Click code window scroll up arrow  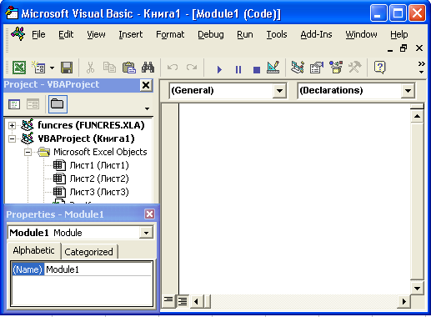click(417, 116)
